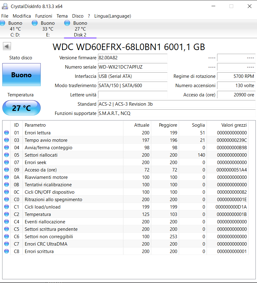Click the ID column header
Screen dimensions: 257x283
tap(16, 125)
